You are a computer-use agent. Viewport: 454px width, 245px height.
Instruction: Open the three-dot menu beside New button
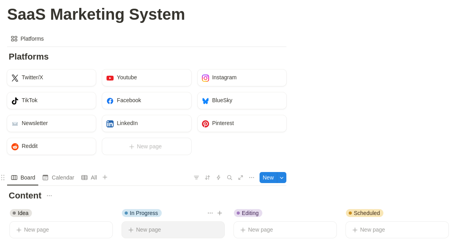click(252, 178)
